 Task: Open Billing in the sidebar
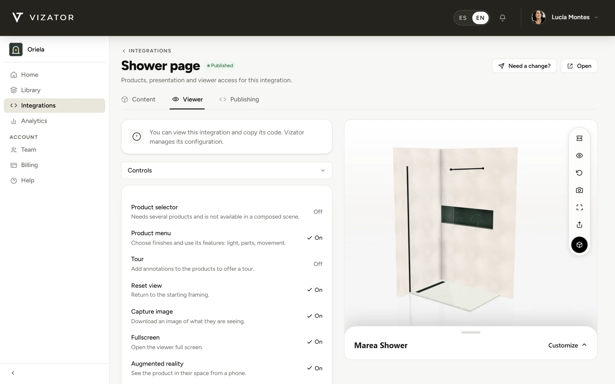[x=54, y=165]
